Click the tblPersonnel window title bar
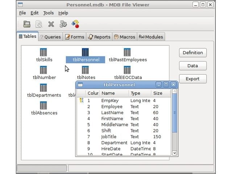232x174 pixels. pyautogui.click(x=119, y=85)
